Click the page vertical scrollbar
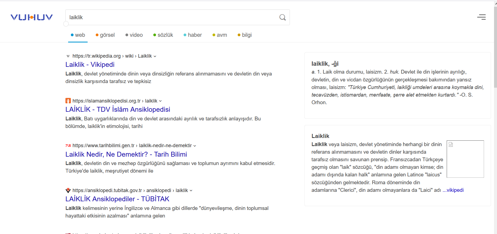The width and height of the screenshot is (497, 234). [495, 47]
